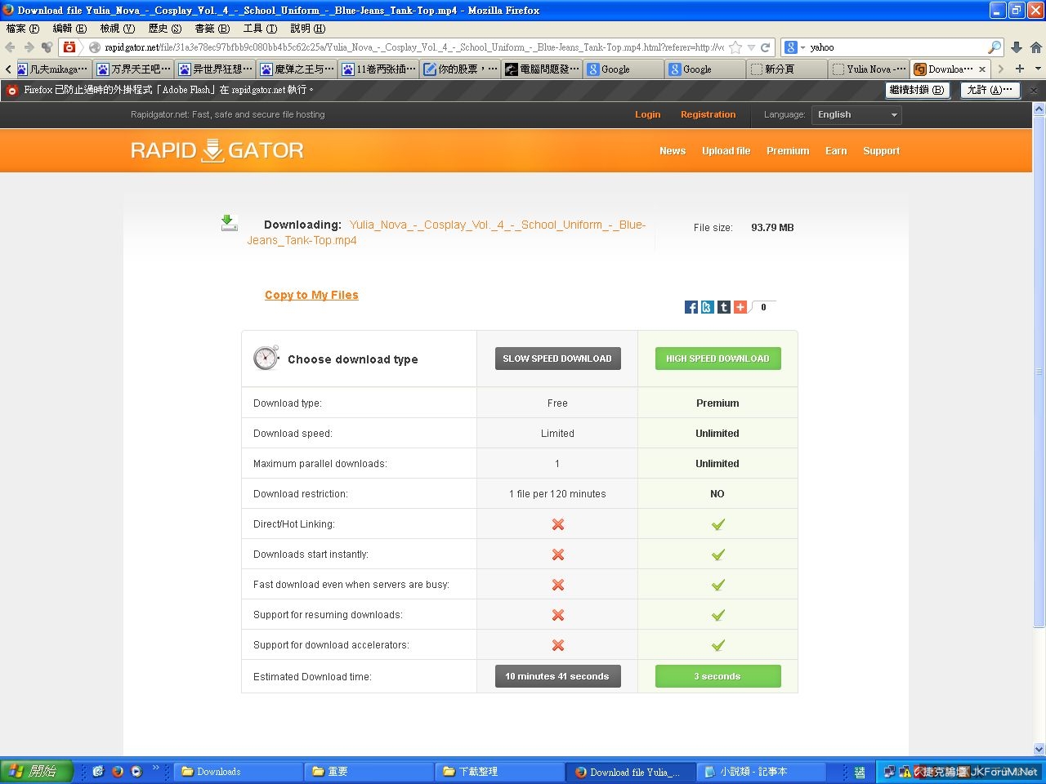Click the Slow Speed Download button
Screen dimensions: 1046x784
coord(557,359)
